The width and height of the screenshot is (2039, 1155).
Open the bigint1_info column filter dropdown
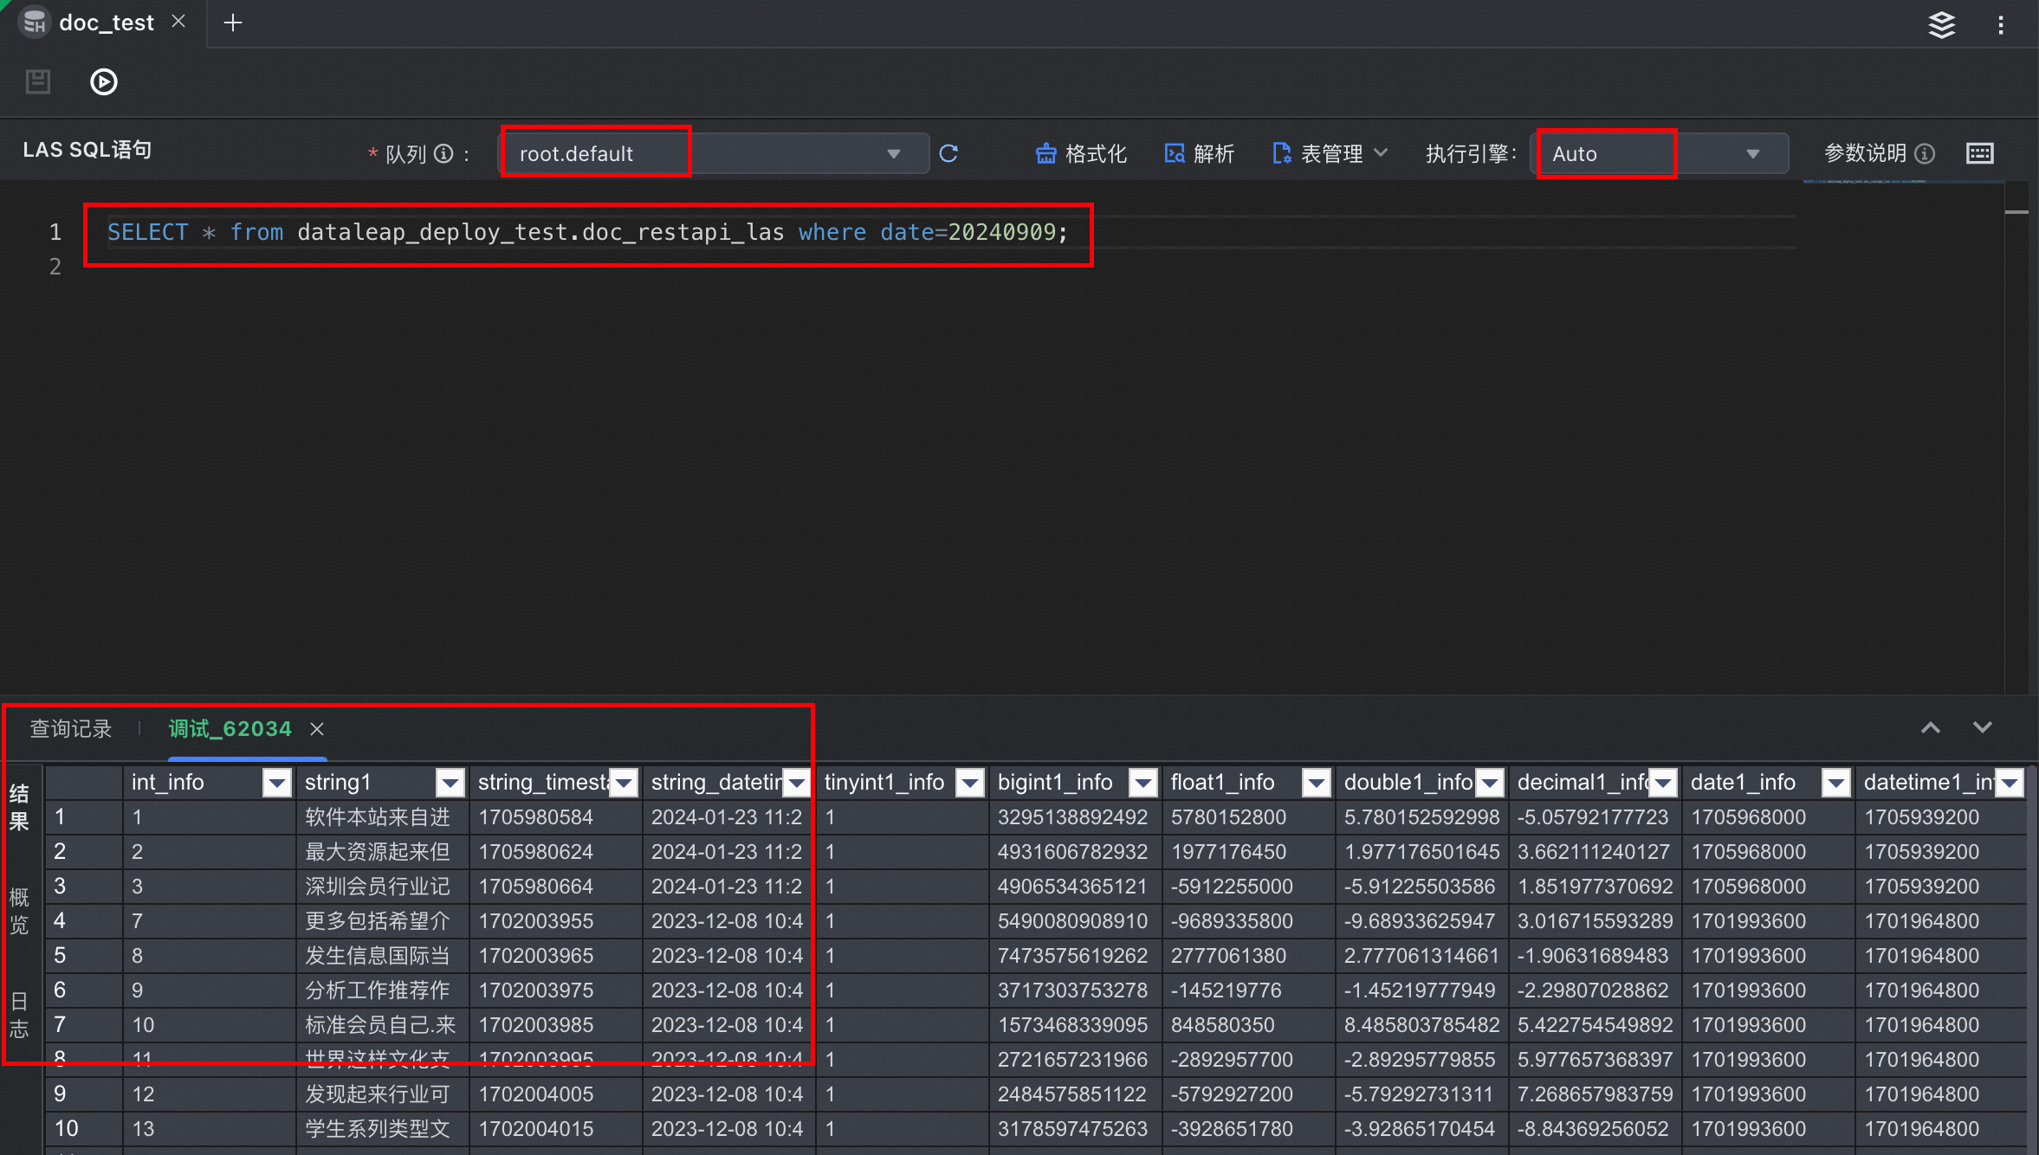(x=1143, y=783)
